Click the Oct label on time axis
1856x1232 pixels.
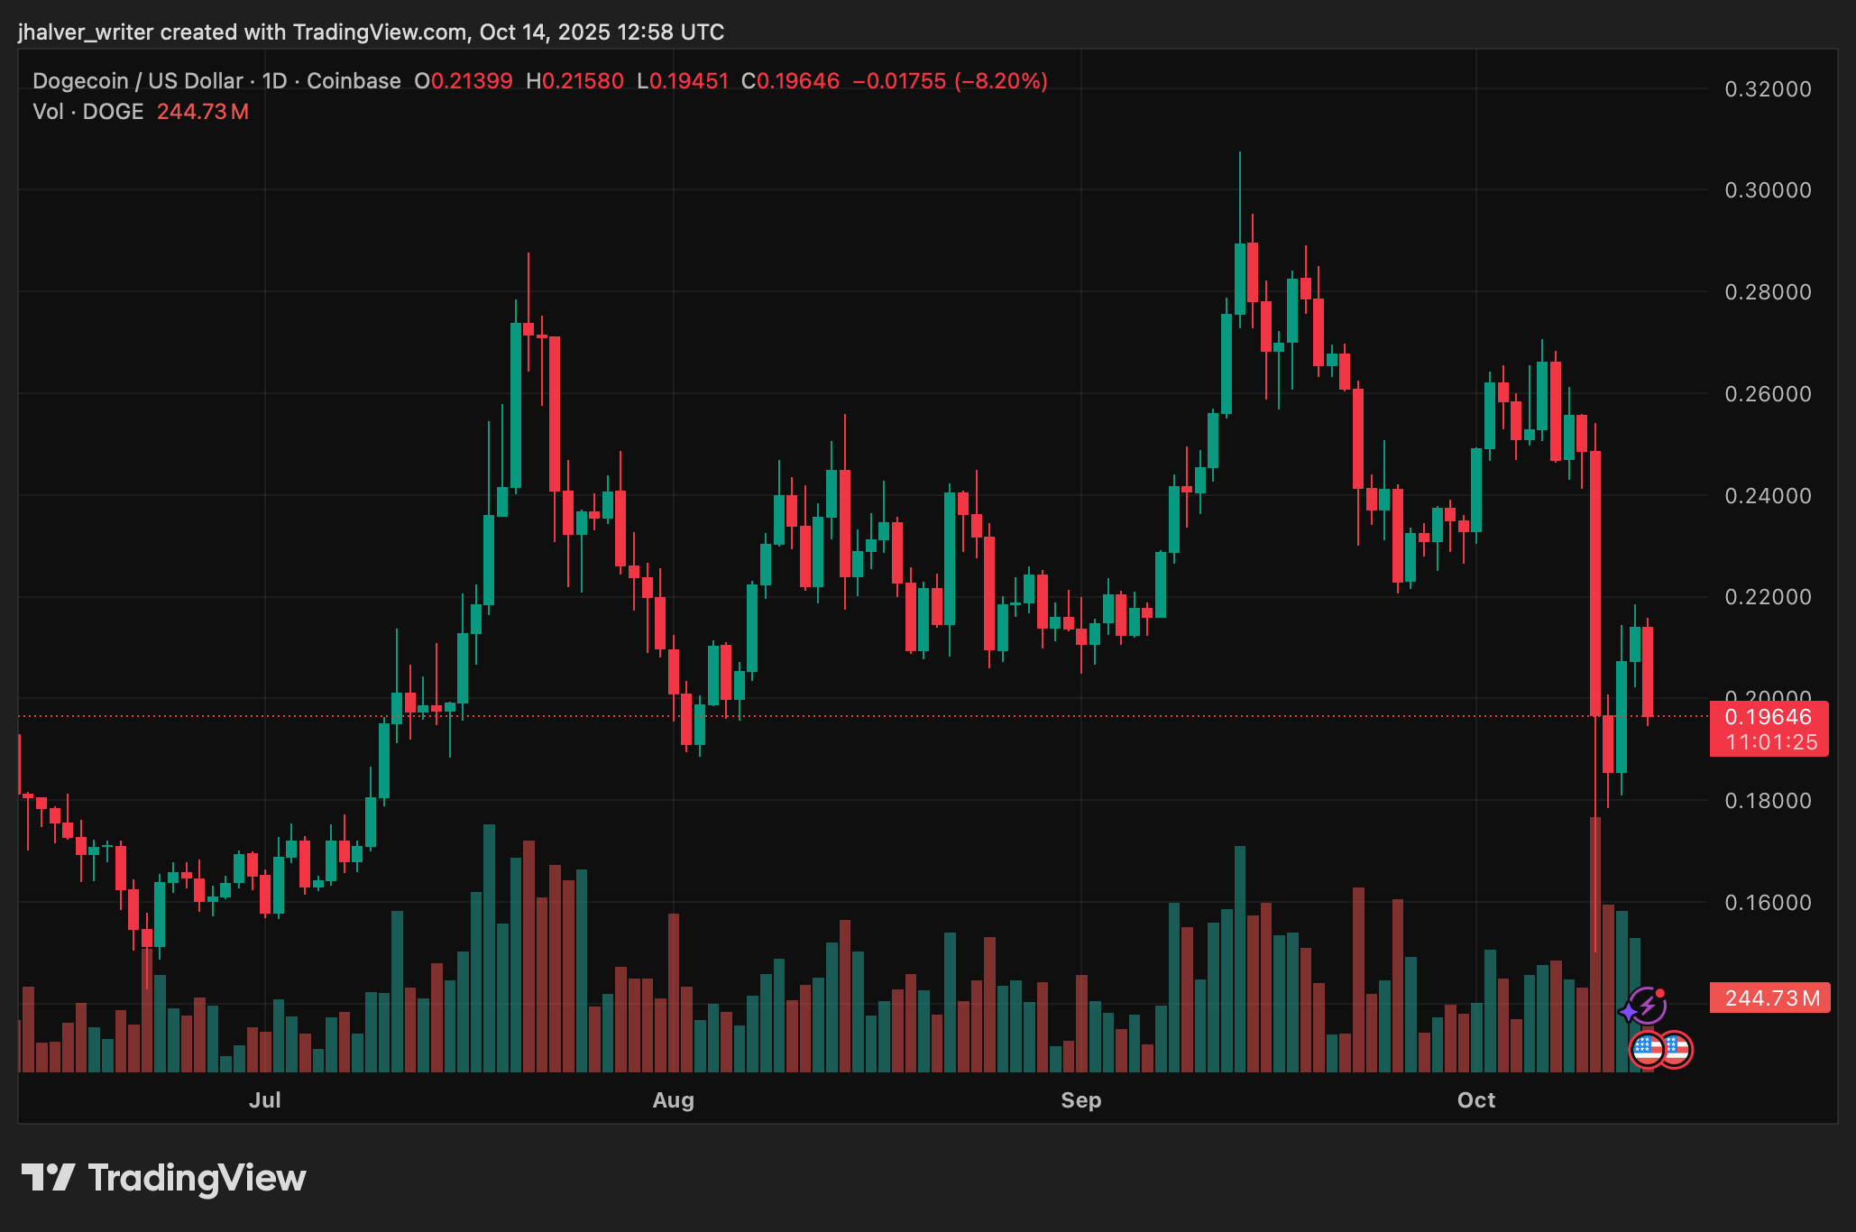pos(1476,1100)
